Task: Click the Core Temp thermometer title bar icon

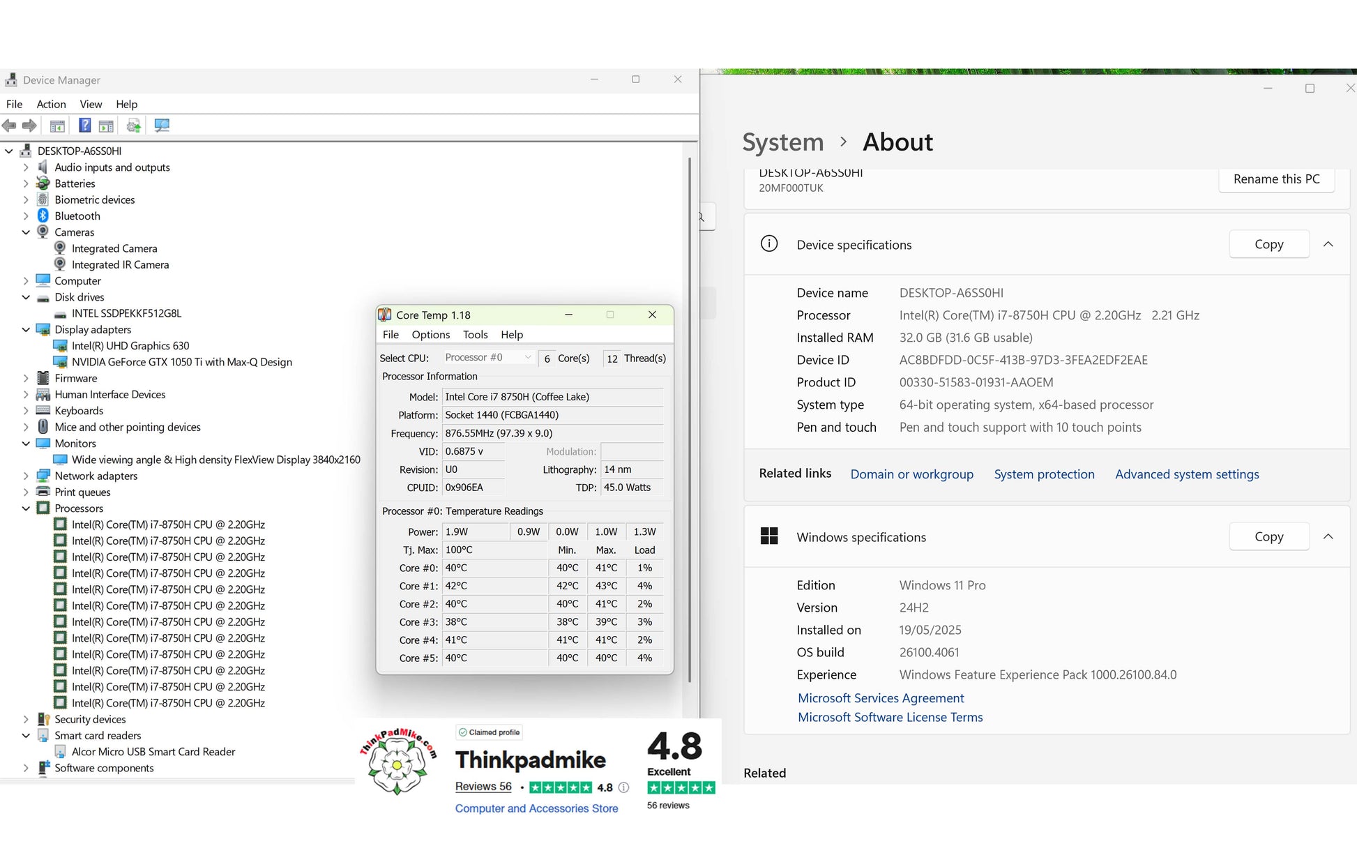Action: point(385,315)
